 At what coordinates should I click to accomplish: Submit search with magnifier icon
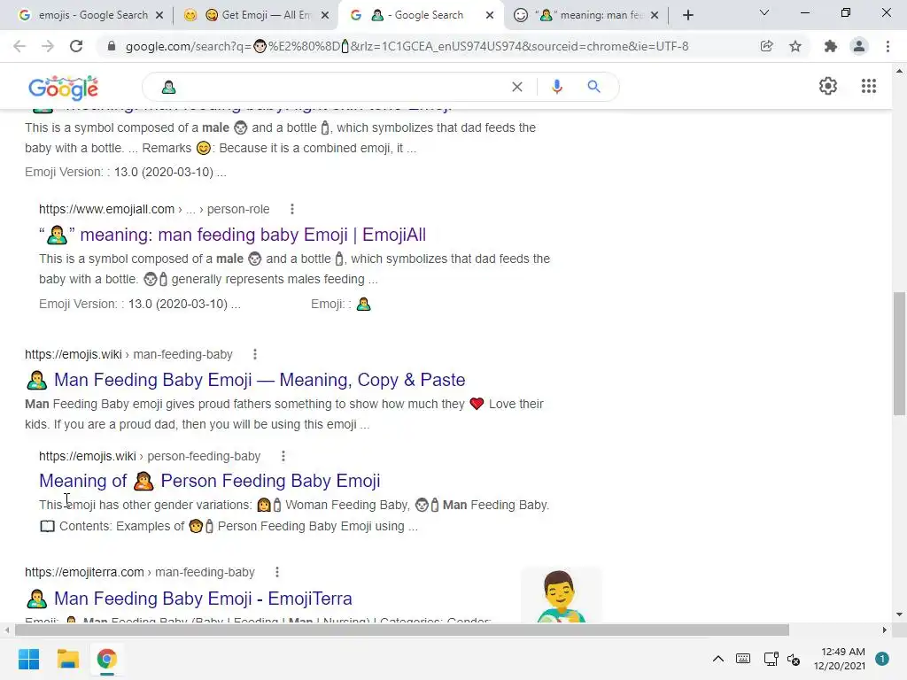point(593,87)
